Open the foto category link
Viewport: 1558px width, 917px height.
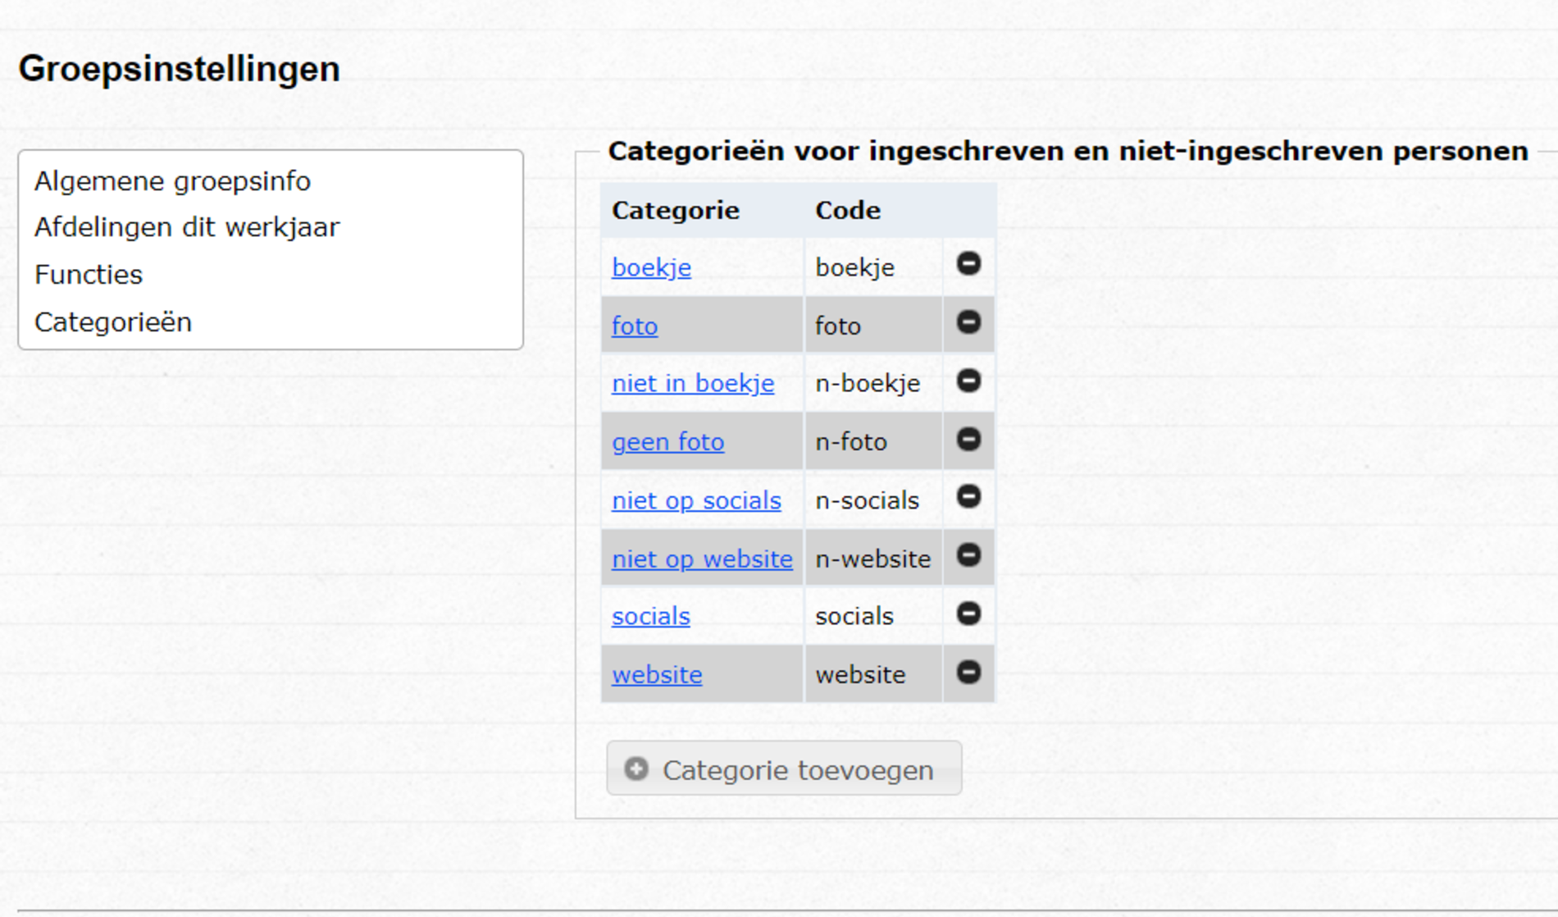635,326
